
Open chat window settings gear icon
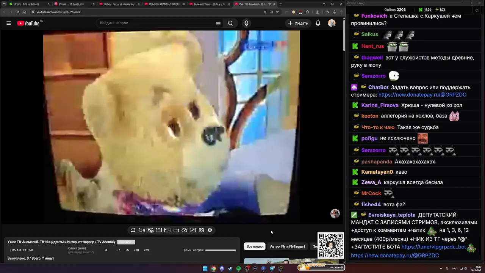[x=477, y=10]
